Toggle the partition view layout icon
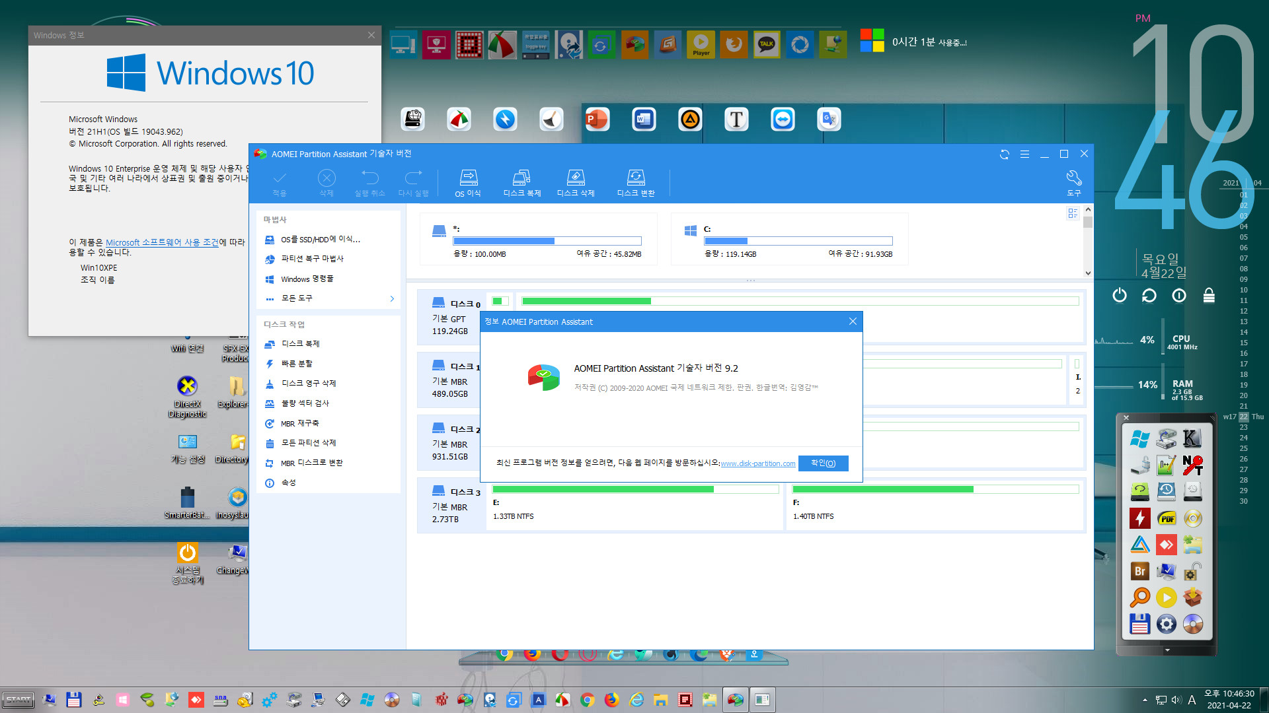 coord(1073,213)
